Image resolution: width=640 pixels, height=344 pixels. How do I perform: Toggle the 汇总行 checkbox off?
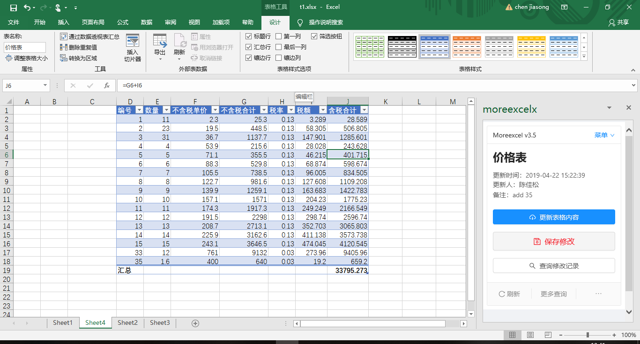(249, 46)
